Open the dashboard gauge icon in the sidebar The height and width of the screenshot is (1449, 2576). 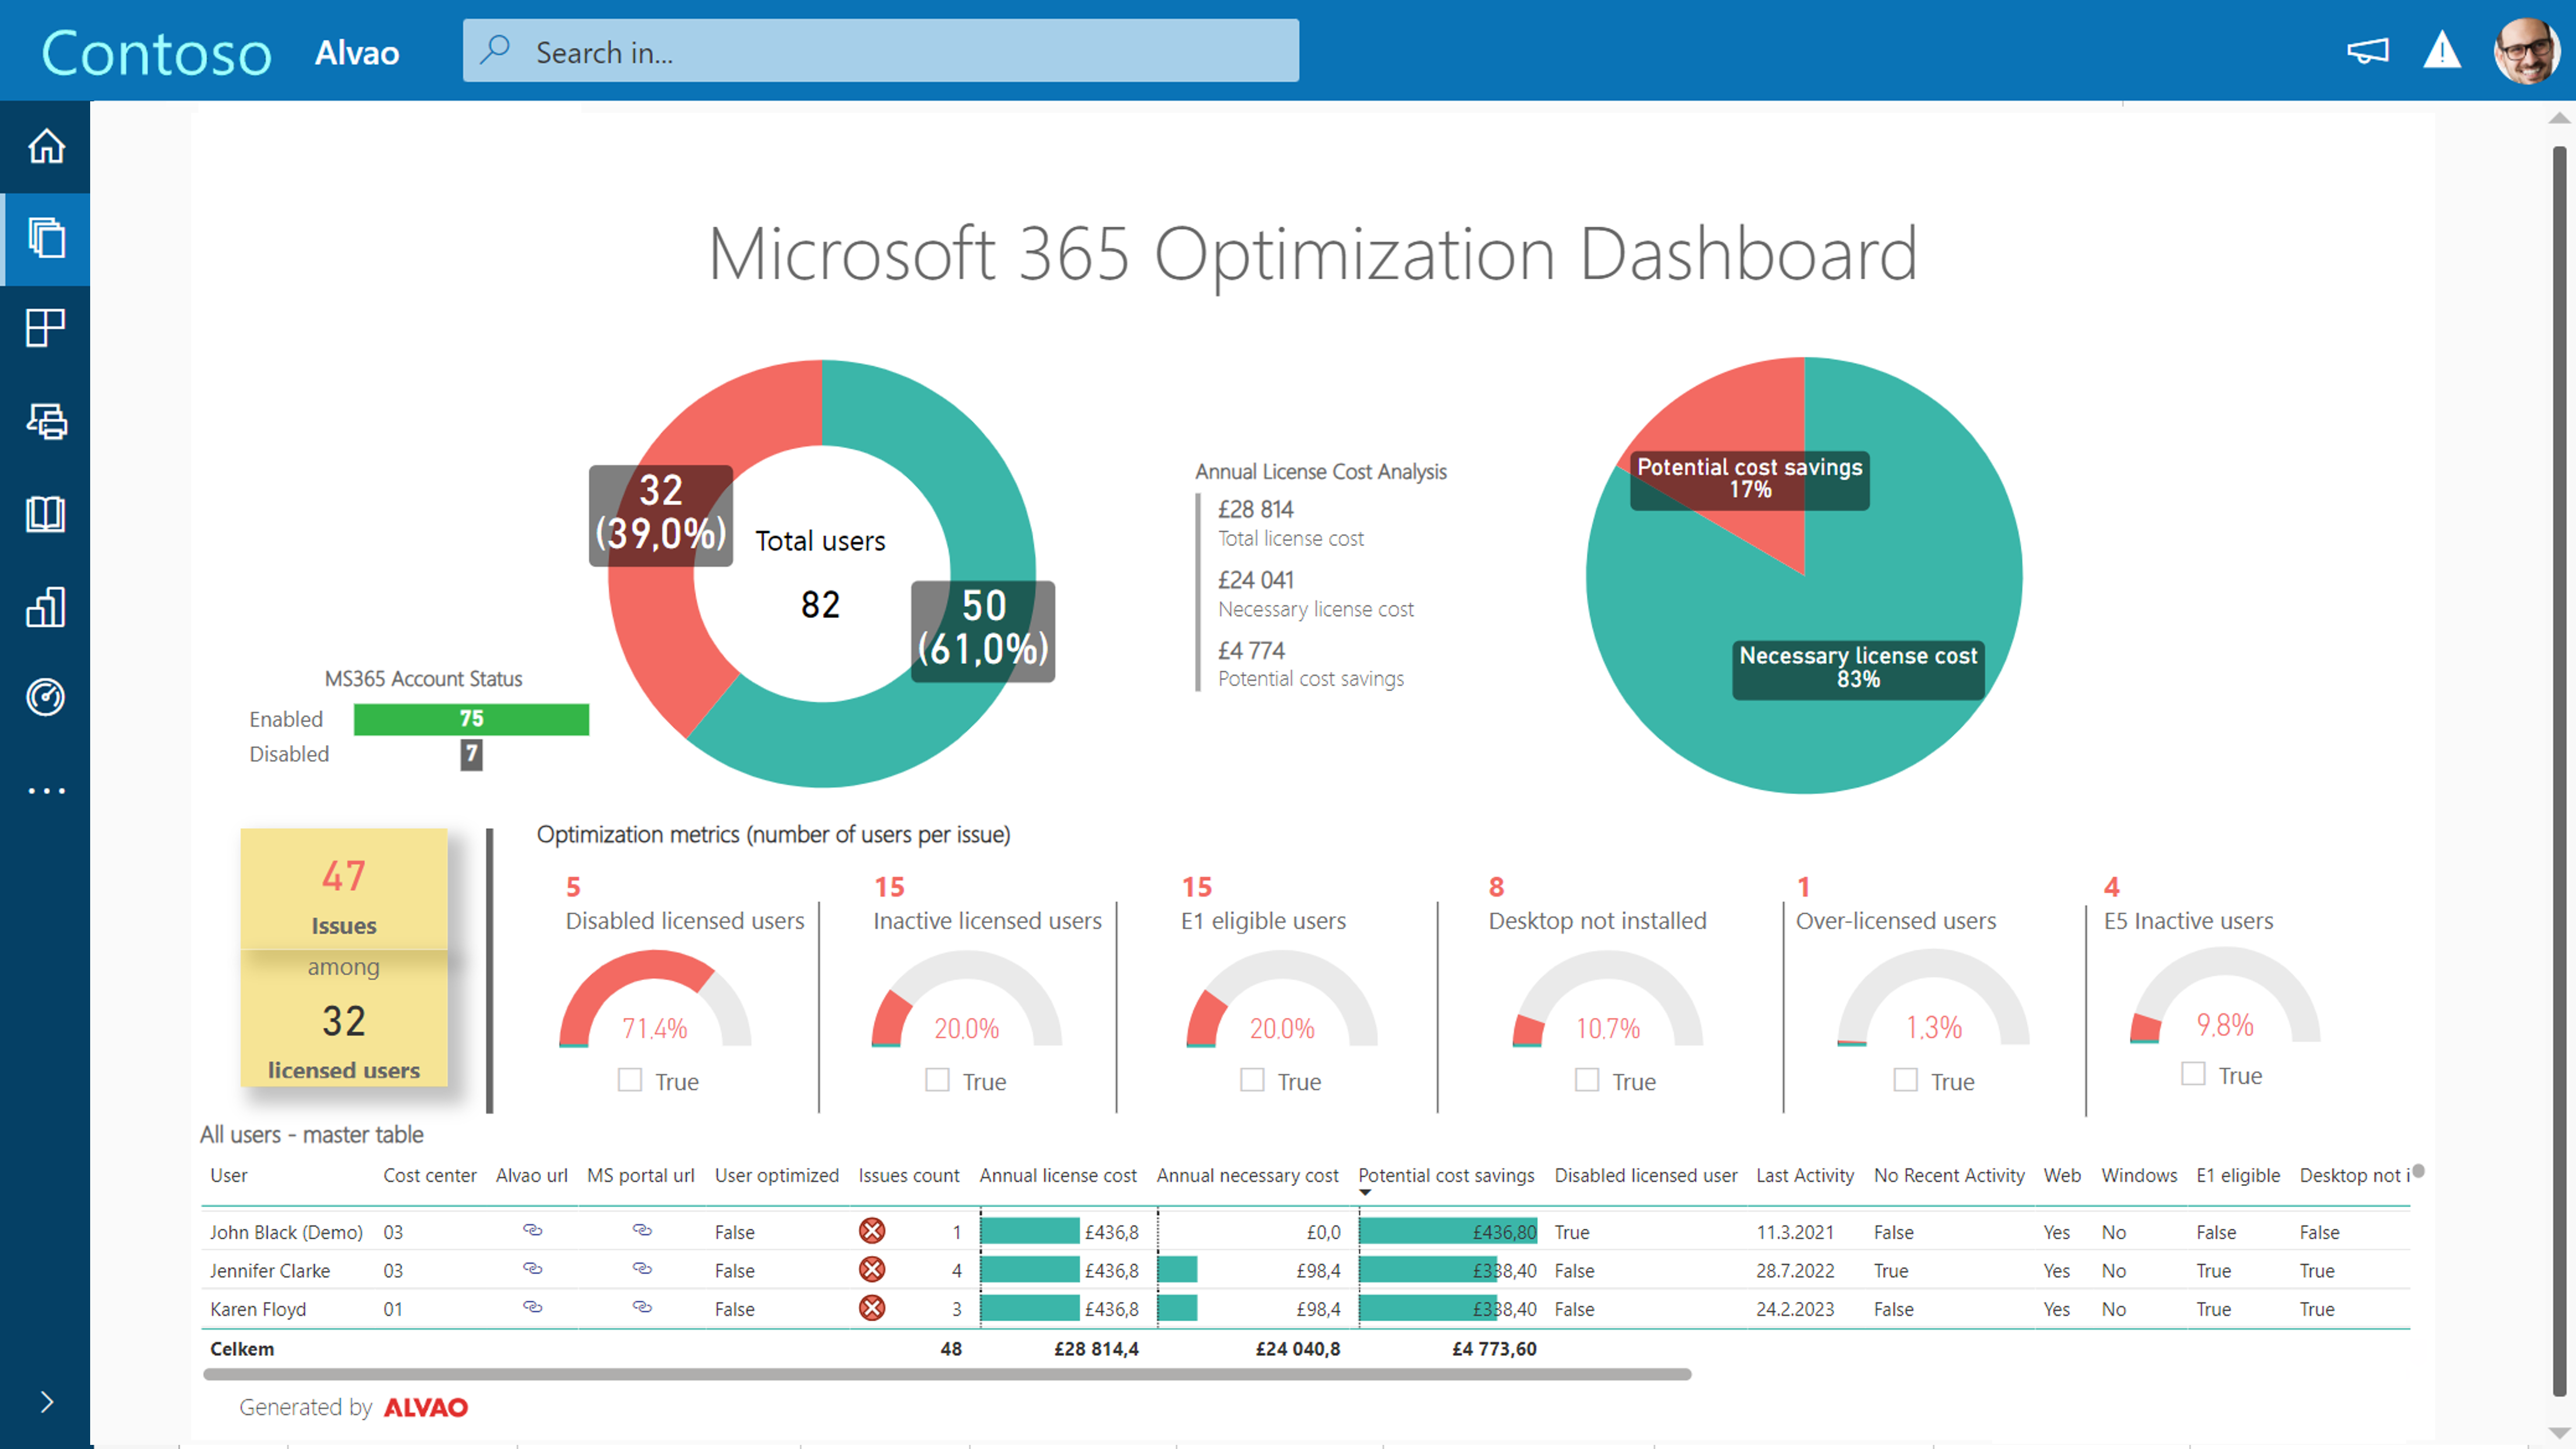45,698
